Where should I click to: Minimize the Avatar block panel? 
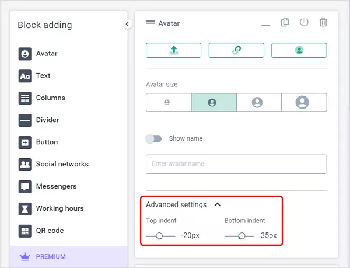(x=266, y=25)
